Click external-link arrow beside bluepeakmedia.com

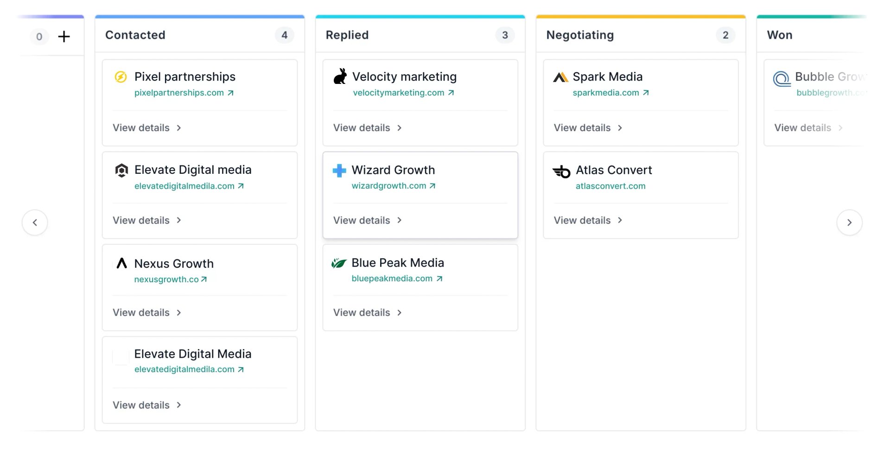point(439,279)
